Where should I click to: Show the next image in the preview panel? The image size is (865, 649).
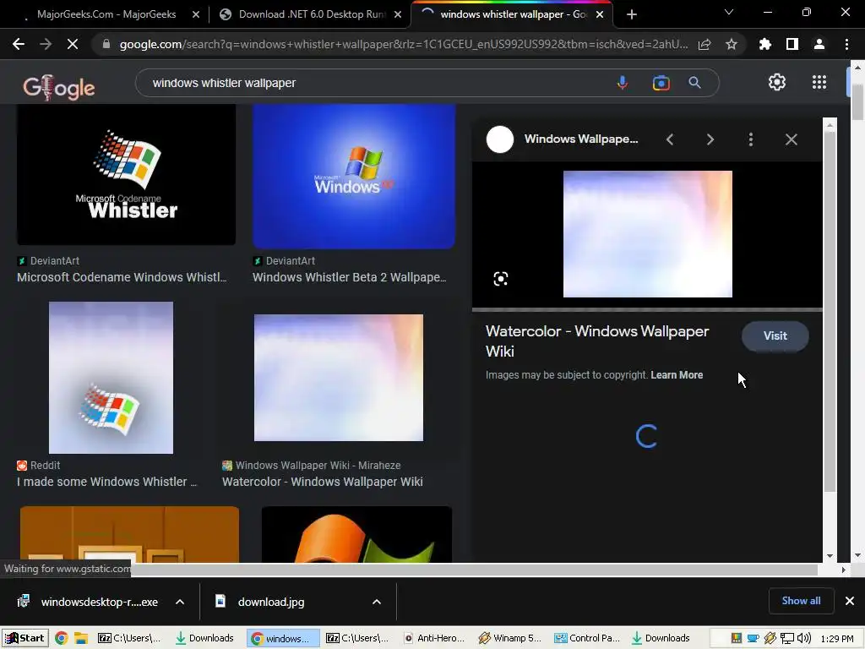click(x=710, y=139)
